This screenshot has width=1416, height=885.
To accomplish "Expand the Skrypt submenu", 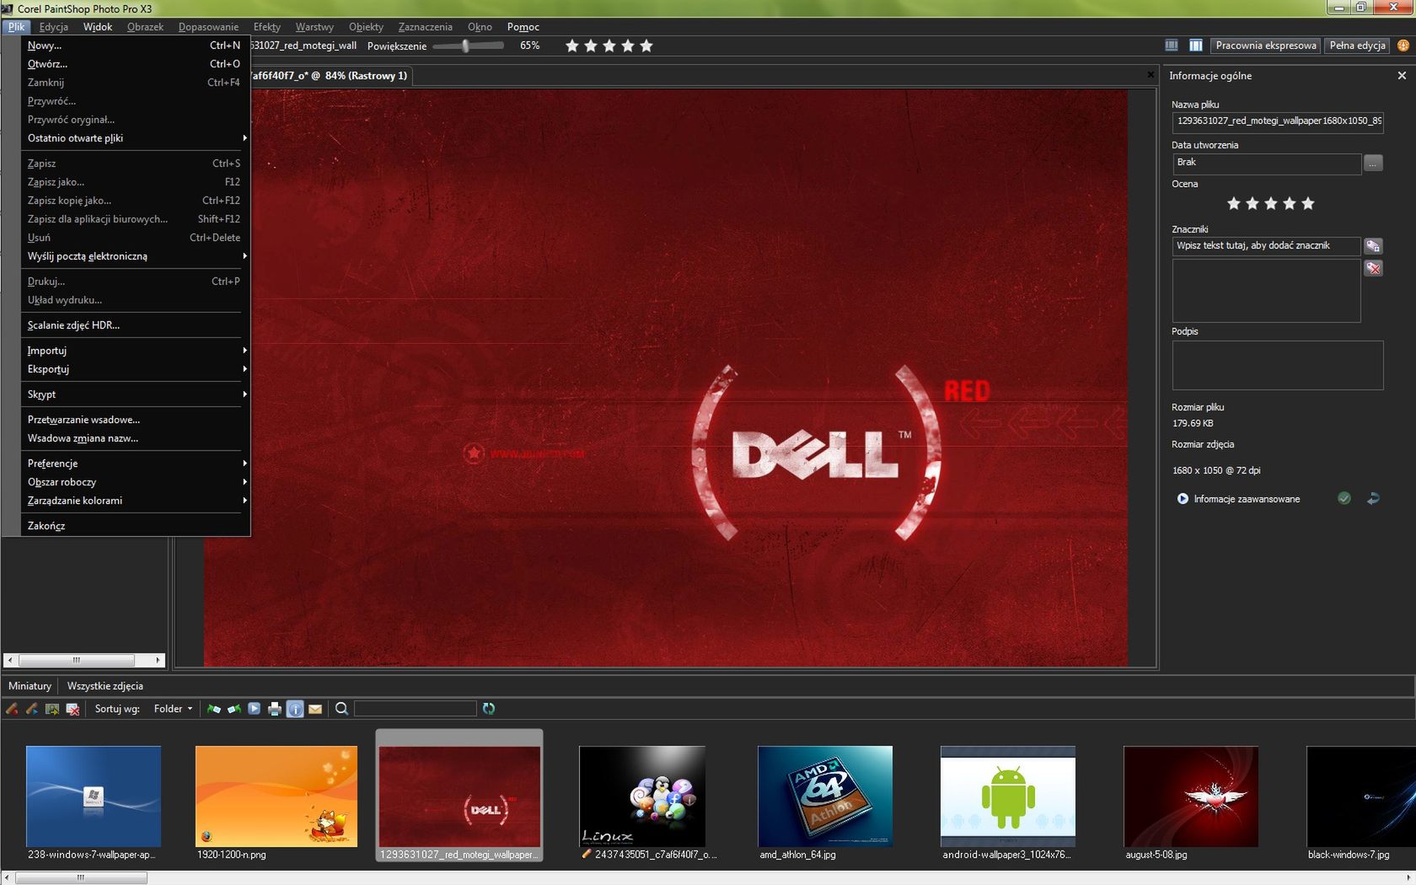I will tap(135, 394).
